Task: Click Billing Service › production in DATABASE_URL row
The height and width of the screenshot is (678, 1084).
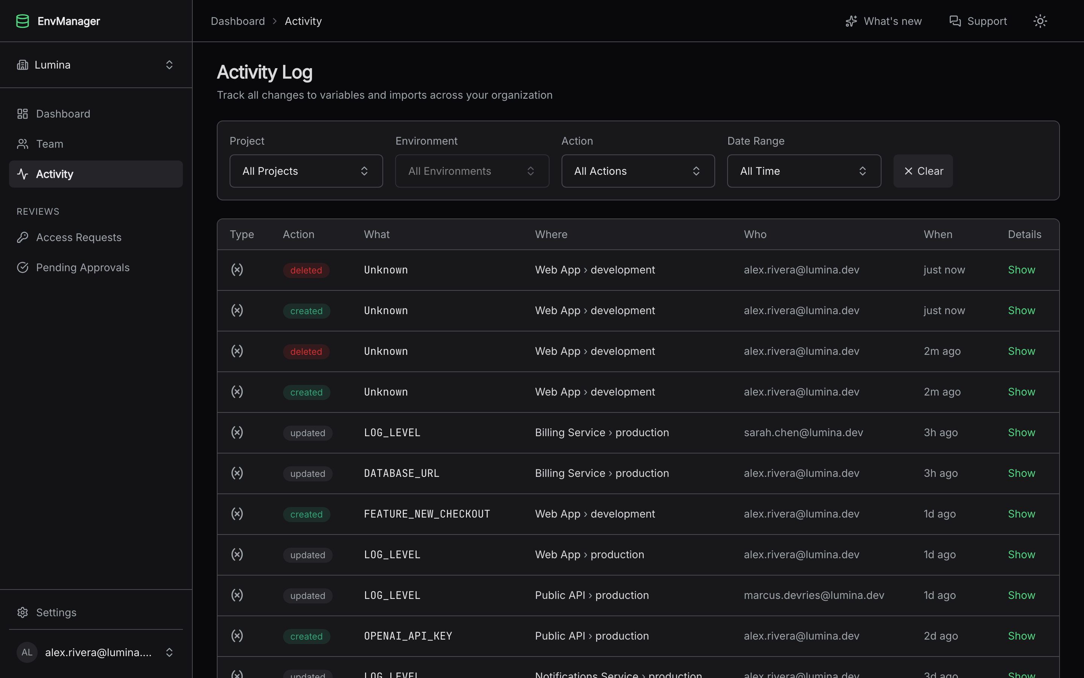Action: pos(601,473)
